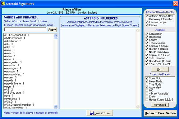Screen dimensions: 179x119
Task: Select 'Aavasaksa' list entry
Action: 29,99
